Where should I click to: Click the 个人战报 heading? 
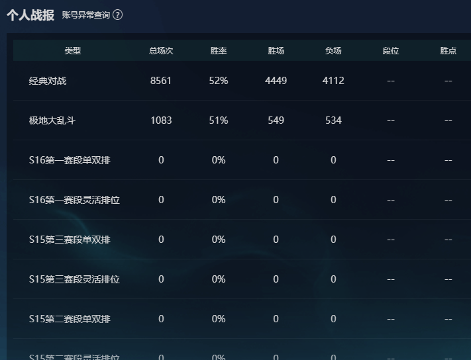pyautogui.click(x=30, y=15)
